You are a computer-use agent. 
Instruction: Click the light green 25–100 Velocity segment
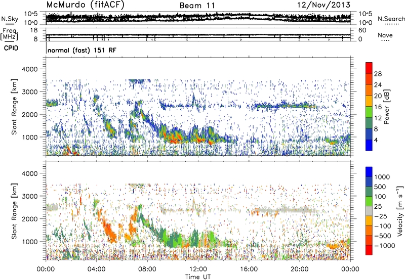click(x=369, y=201)
